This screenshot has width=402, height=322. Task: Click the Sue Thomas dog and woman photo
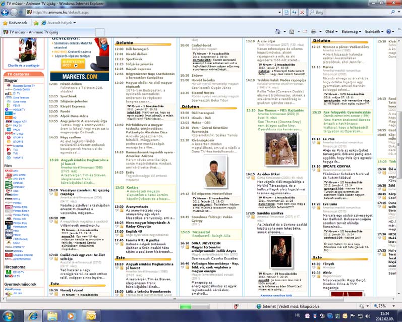pyautogui.click(x=281, y=149)
